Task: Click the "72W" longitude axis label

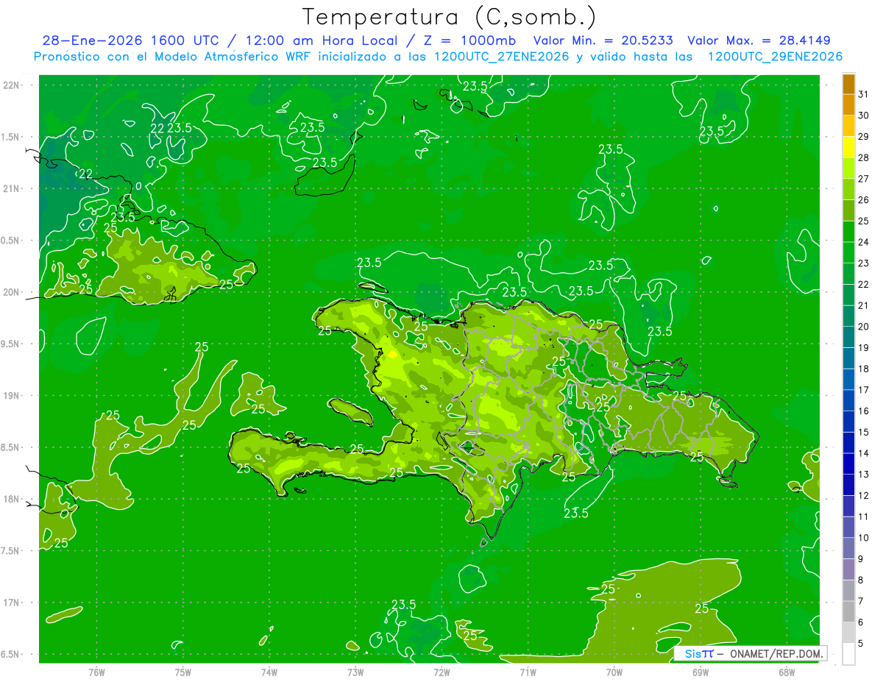Action: pos(441,672)
